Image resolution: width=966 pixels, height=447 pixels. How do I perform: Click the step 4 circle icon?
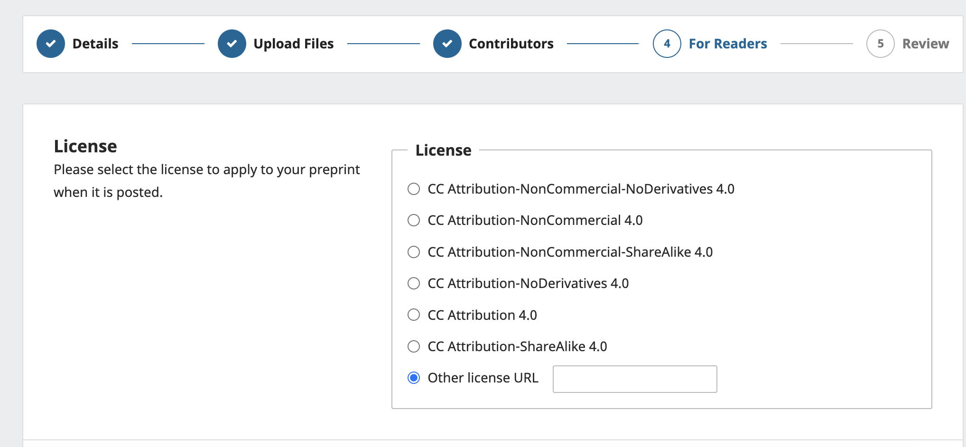667,44
